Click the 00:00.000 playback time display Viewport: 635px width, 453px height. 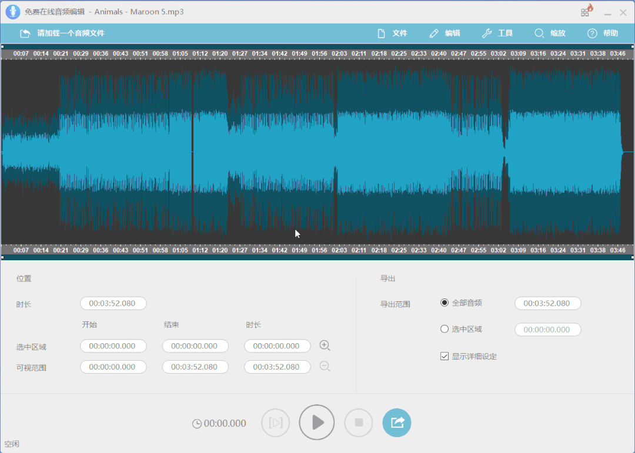(x=225, y=424)
